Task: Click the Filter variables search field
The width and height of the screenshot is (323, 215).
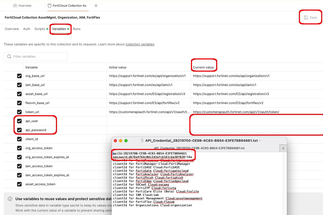Action: pyautogui.click(x=36, y=57)
